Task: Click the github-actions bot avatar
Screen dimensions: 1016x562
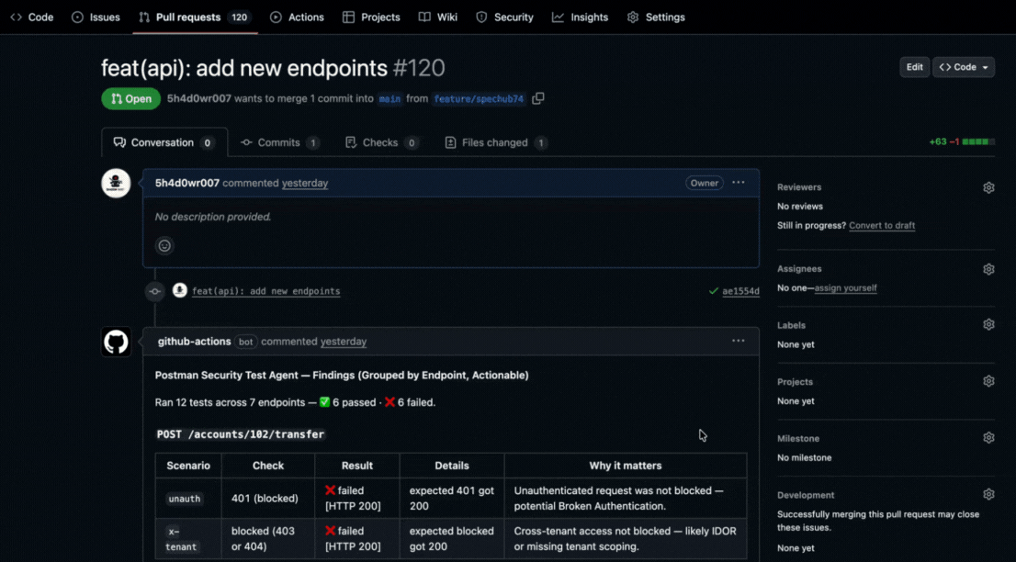Action: [116, 342]
